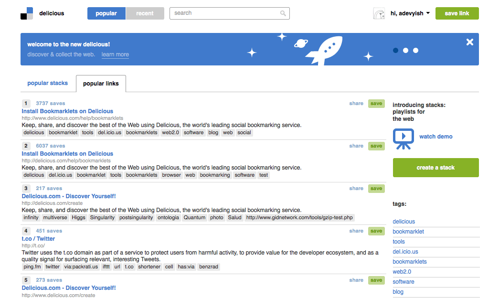
Task: Open the t.co / Twitter link title
Action: [x=38, y=238]
